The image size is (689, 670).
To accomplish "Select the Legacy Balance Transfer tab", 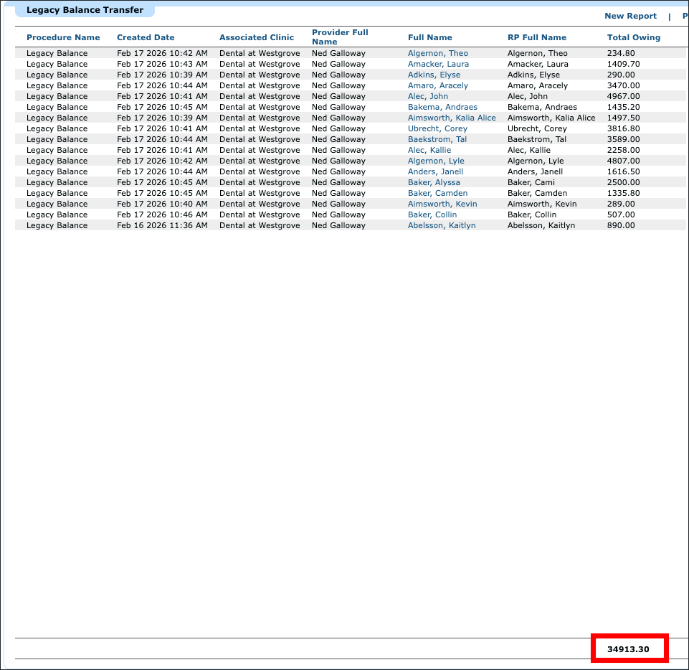I will [85, 10].
